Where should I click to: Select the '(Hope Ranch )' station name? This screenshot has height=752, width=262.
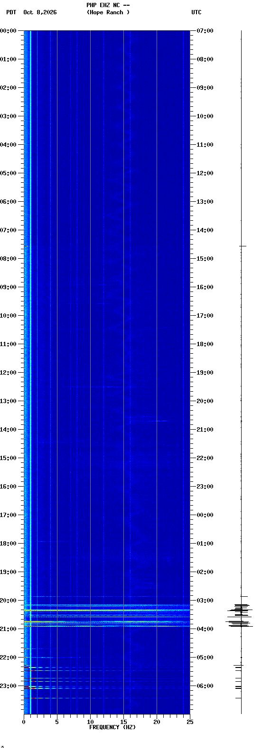point(108,12)
